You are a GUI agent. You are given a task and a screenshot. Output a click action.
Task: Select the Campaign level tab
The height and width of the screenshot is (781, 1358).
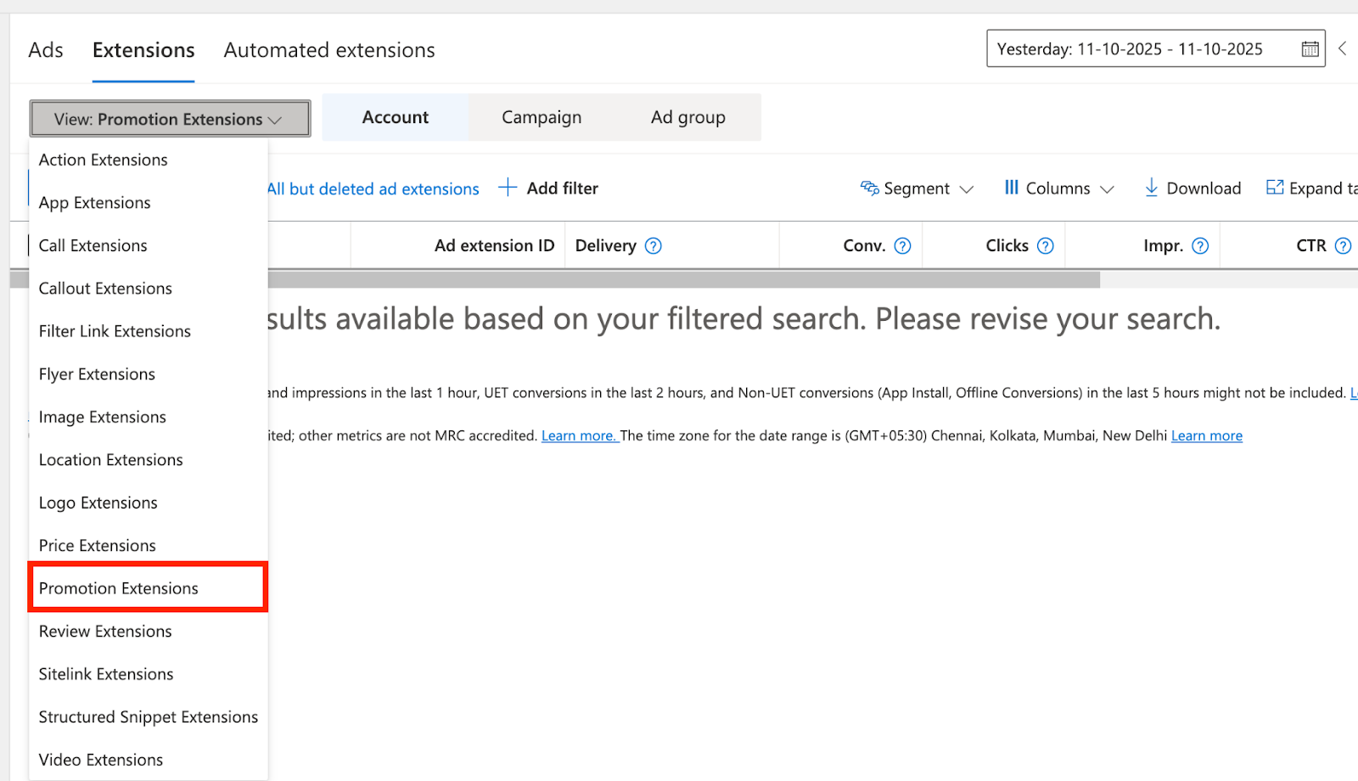click(542, 117)
